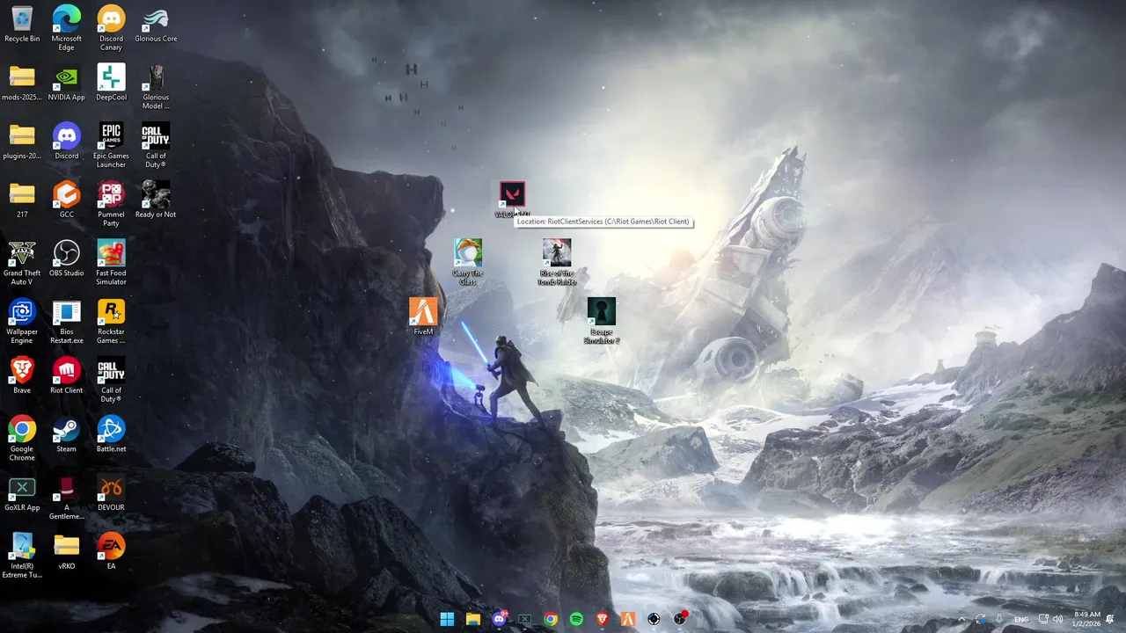Open the Recycle Bin desktop icon
Viewport: 1126px width, 633px height.
coord(22,24)
